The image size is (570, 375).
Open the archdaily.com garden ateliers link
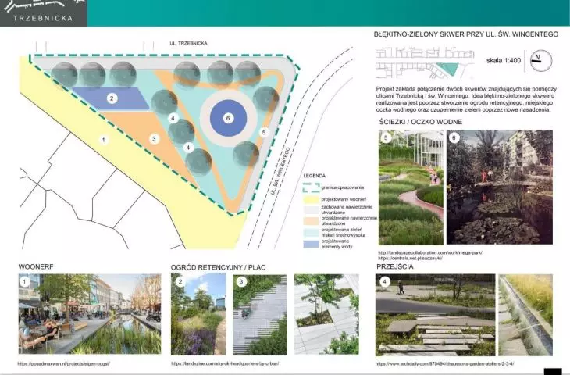point(445,363)
